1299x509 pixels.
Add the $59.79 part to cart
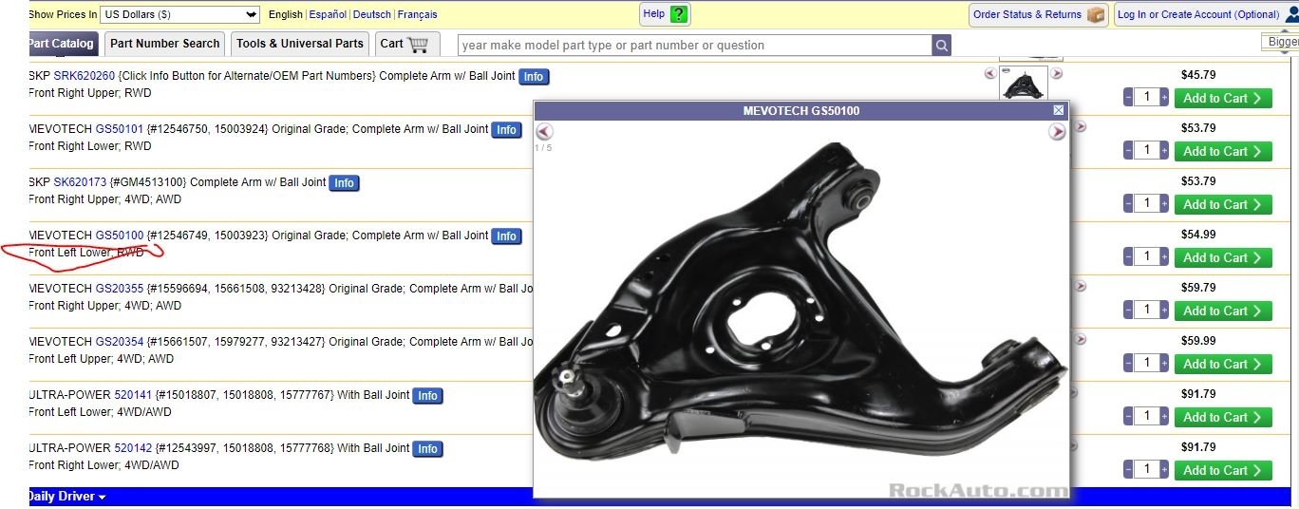coord(1223,311)
